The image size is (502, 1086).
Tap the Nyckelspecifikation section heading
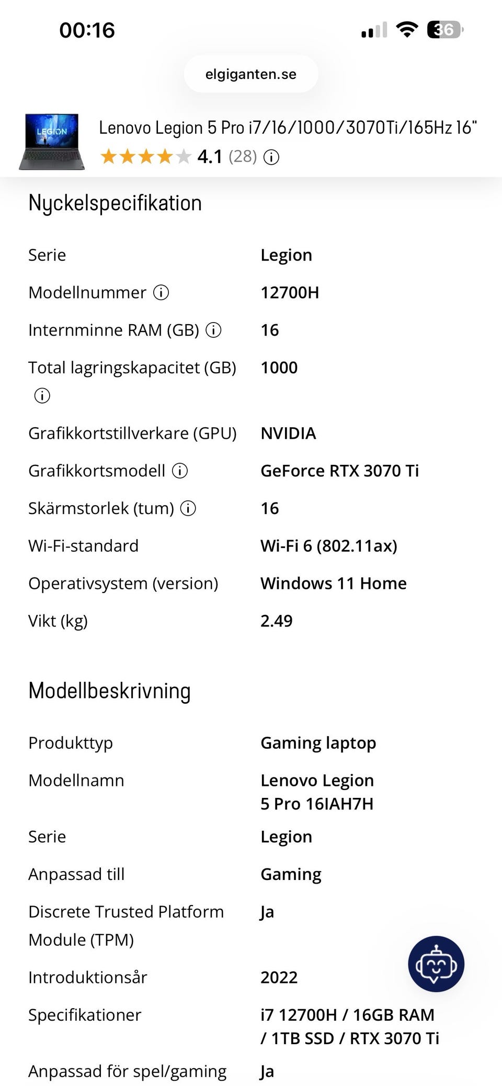point(115,203)
